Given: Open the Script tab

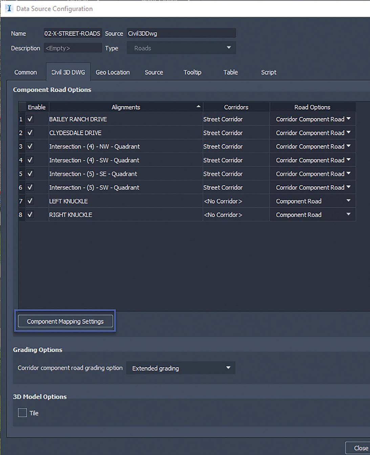Looking at the screenshot, I should pyautogui.click(x=269, y=72).
